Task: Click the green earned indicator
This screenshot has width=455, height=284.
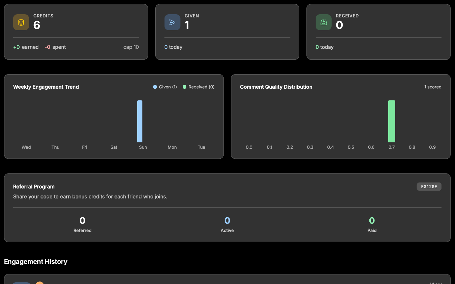Action: click(x=16, y=47)
